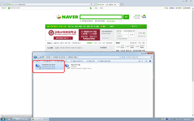Click the magnifier search icon in address bar
194x121 pixels.
click(91, 4)
